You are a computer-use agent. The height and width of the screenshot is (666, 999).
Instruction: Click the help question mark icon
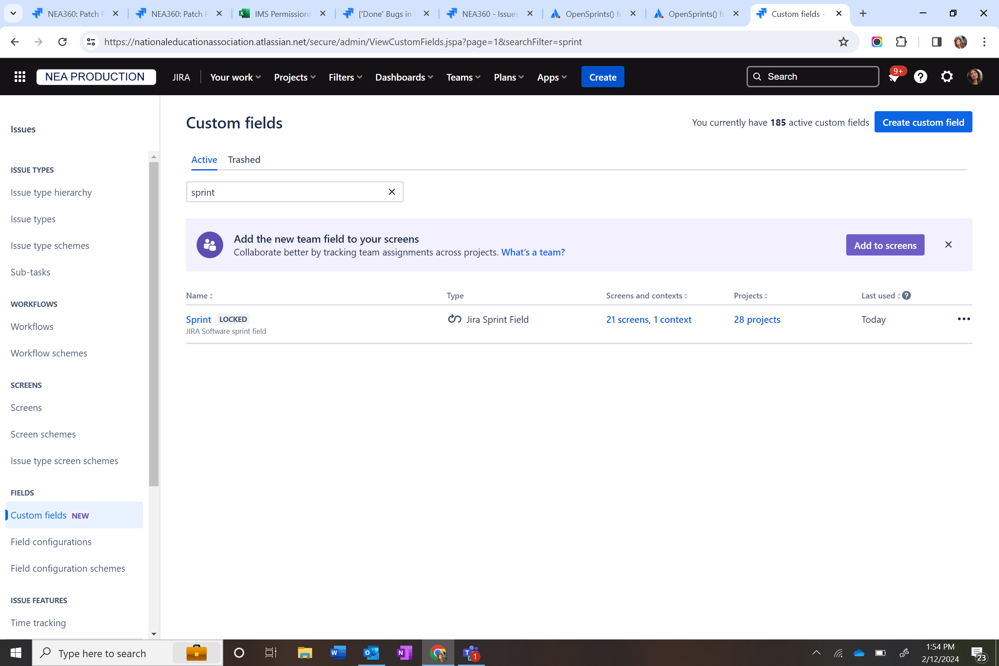[920, 77]
